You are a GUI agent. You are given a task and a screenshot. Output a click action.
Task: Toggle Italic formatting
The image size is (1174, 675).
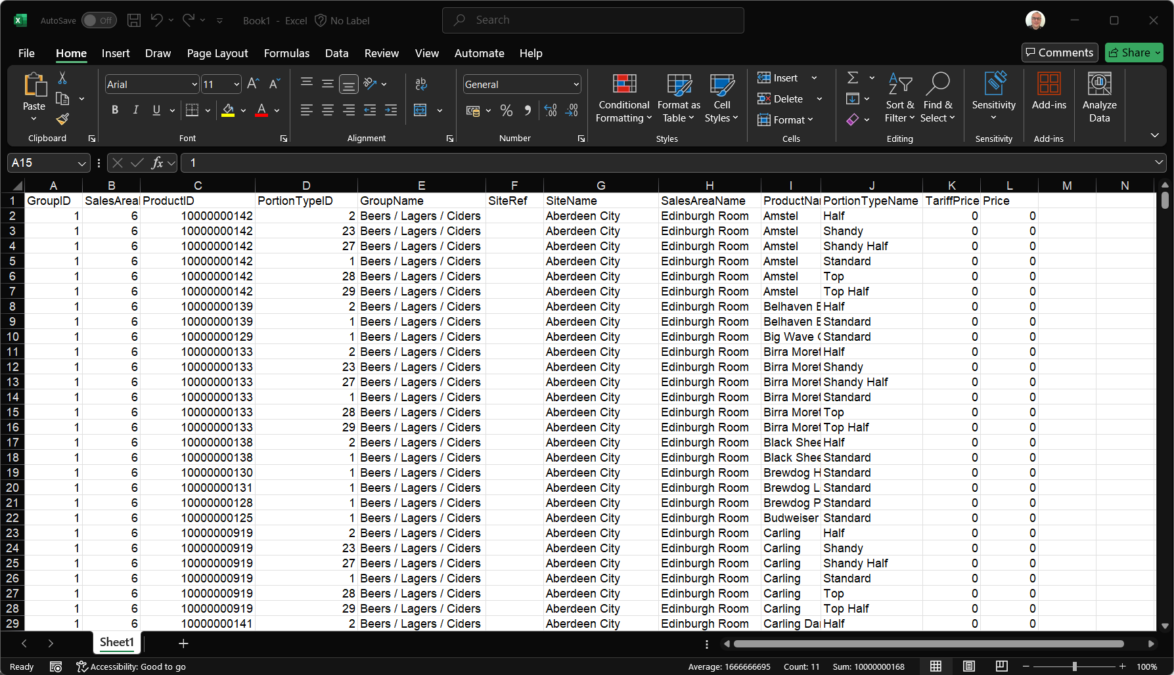135,110
